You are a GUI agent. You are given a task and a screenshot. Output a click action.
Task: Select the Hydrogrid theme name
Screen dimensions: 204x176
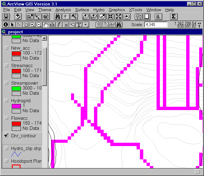21,101
